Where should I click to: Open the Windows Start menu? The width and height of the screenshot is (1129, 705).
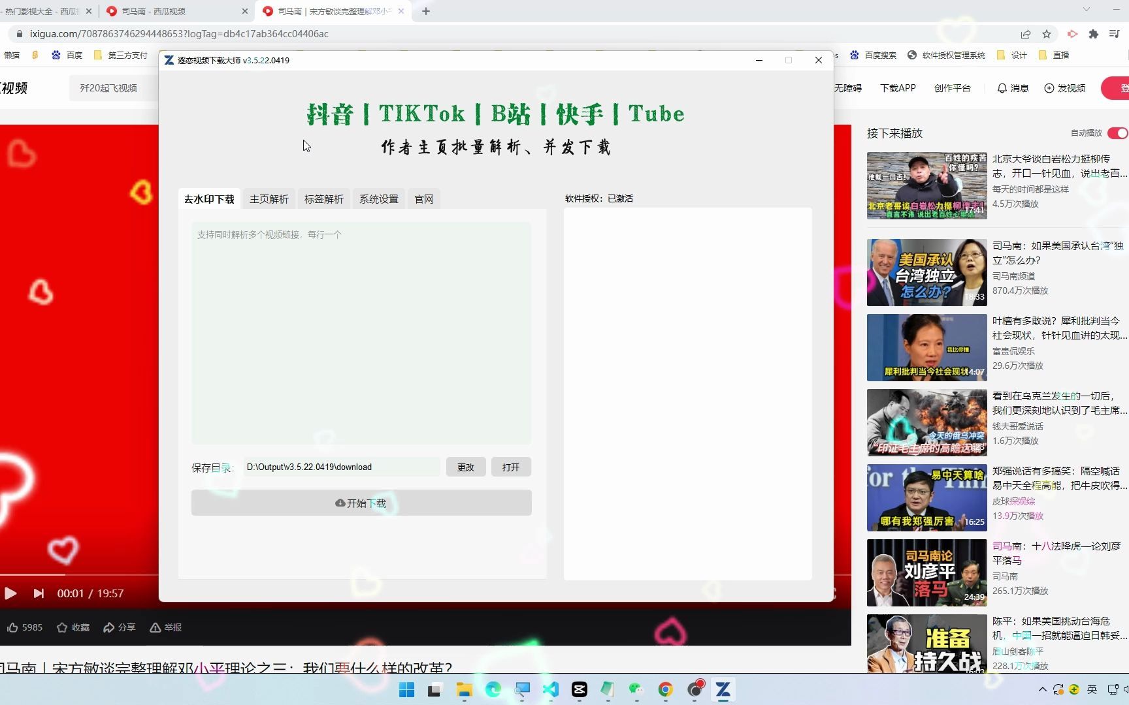pos(406,689)
